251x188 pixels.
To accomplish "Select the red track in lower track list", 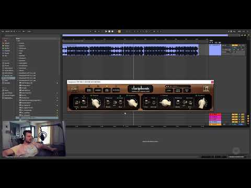I will pyautogui.click(x=215, y=114).
